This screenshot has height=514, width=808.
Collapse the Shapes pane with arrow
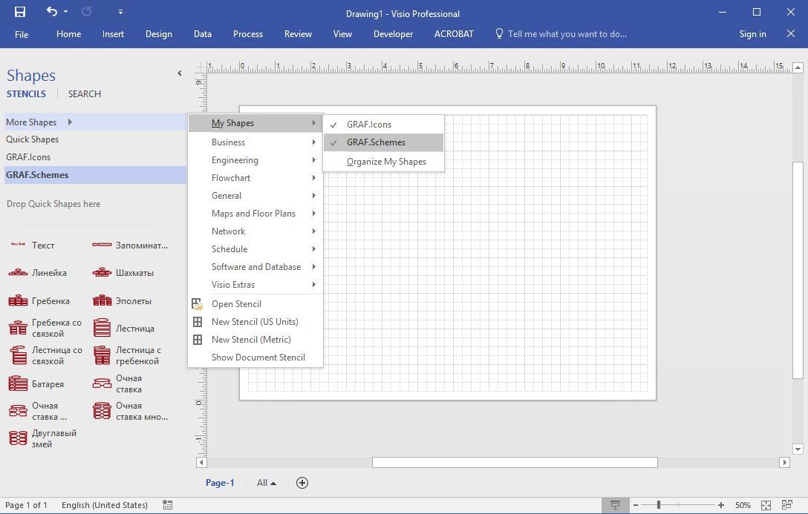pyautogui.click(x=179, y=73)
